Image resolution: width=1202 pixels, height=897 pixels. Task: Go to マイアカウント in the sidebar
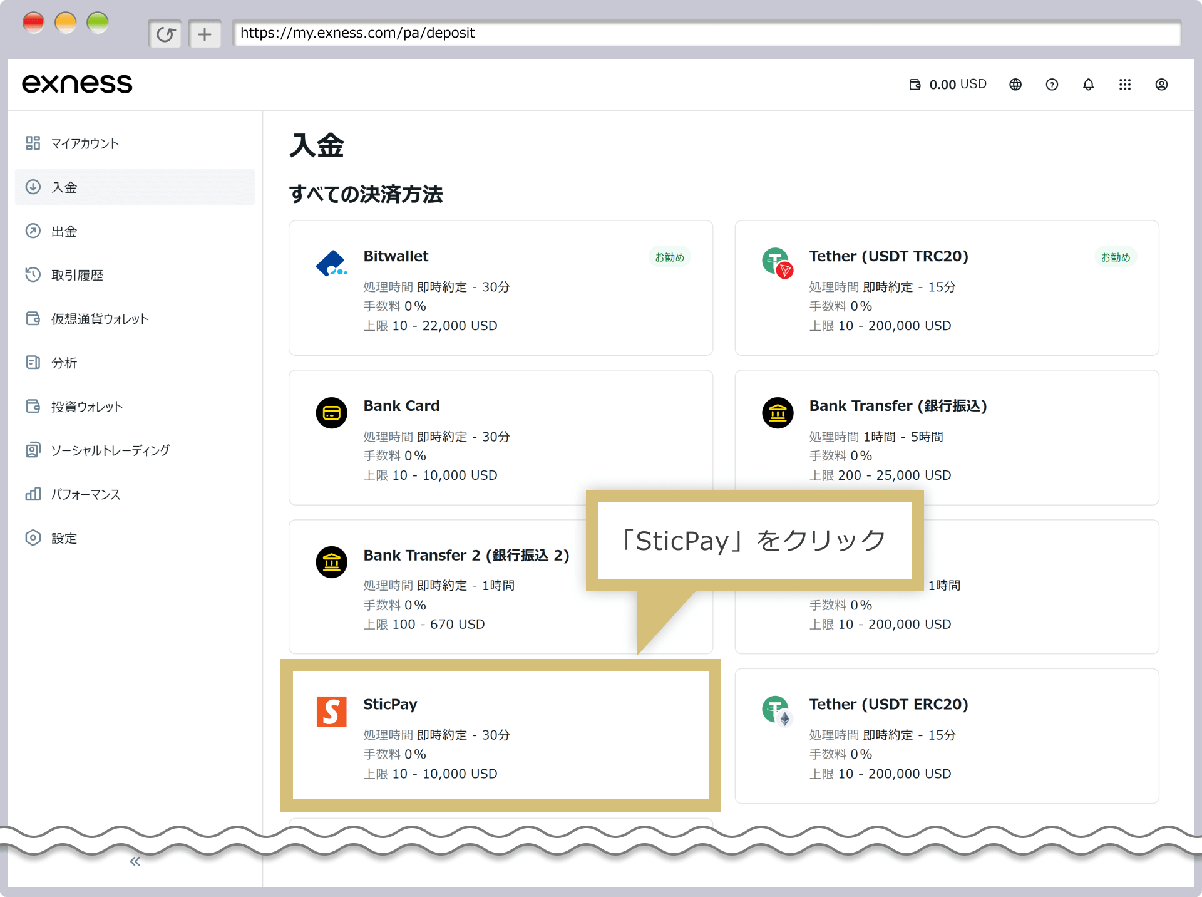click(x=135, y=143)
